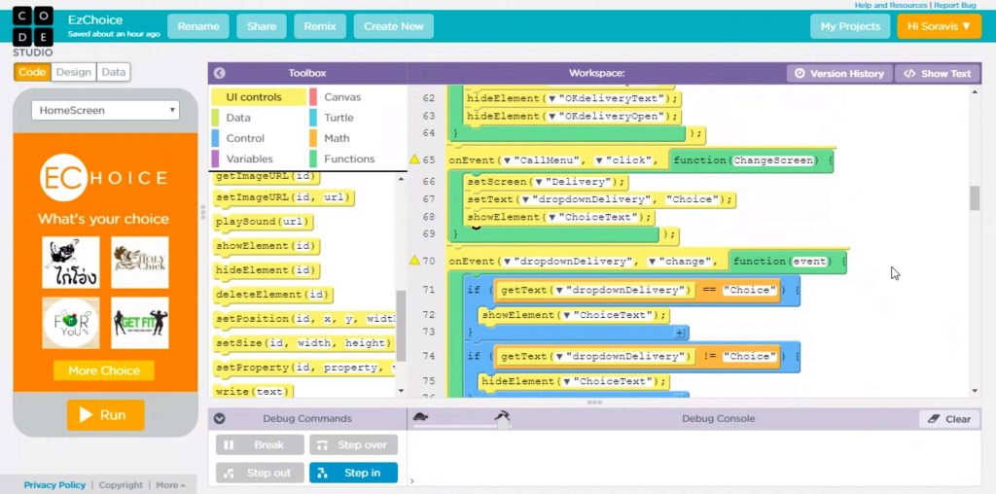The image size is (996, 494).
Task: Open Version History
Action: pos(839,74)
